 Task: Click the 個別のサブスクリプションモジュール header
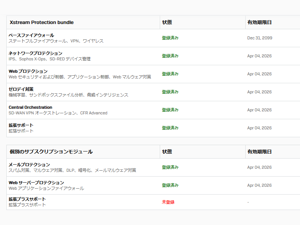tap(51, 152)
